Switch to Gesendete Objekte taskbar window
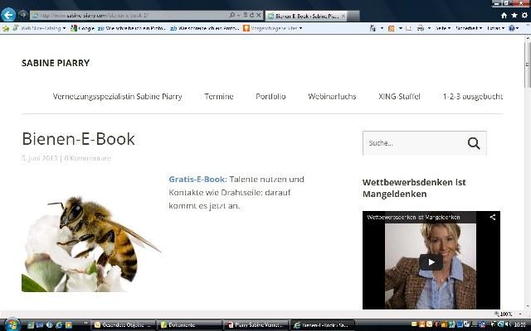Viewport: 531px width, 331px height. click(x=124, y=325)
